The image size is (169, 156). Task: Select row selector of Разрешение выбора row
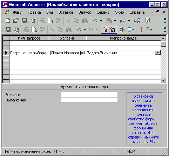(x=6, y=53)
